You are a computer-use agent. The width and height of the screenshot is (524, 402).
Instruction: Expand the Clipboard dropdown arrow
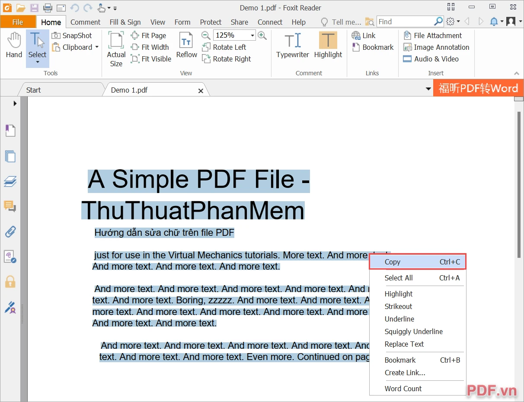[x=97, y=47]
